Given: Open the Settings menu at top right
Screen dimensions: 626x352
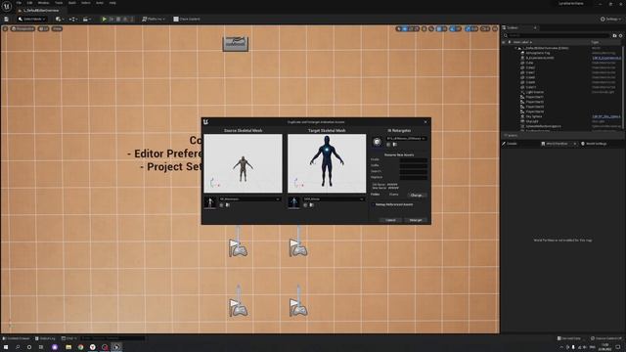Looking at the screenshot, I should [x=610, y=19].
